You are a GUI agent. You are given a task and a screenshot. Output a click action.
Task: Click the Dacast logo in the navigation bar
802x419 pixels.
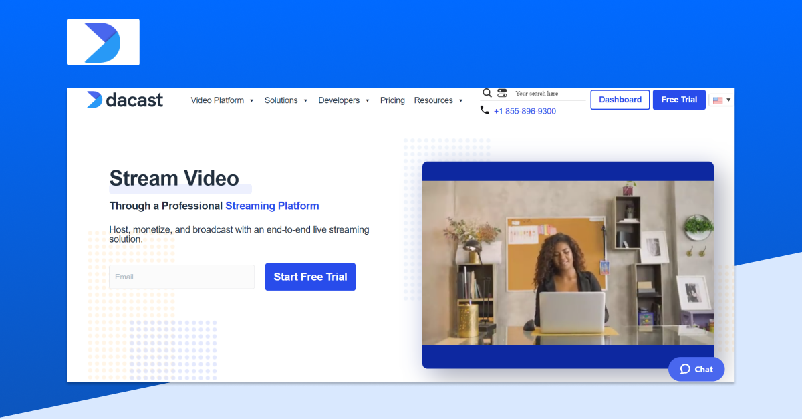tap(124, 100)
